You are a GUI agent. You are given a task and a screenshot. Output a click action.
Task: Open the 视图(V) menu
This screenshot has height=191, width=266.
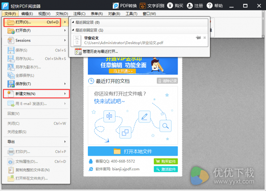pos(44,14)
